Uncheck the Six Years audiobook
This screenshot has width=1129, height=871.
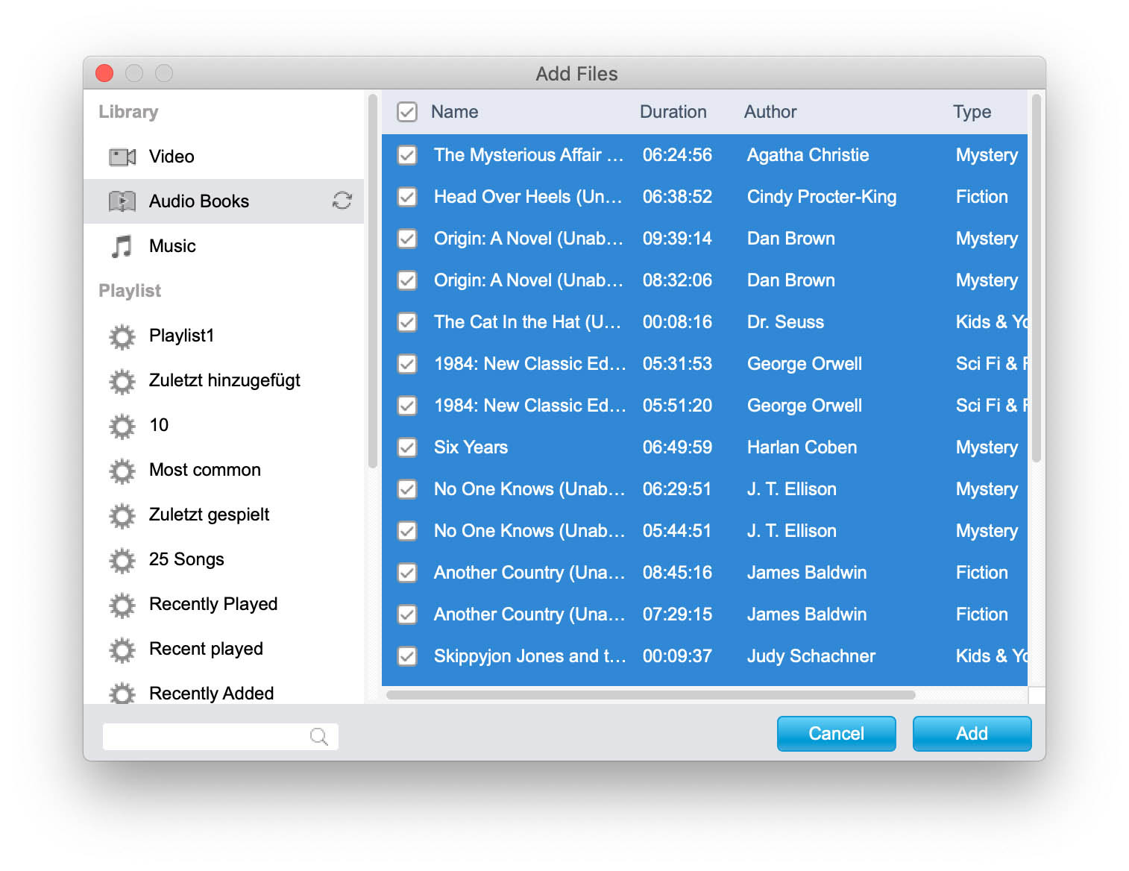407,447
